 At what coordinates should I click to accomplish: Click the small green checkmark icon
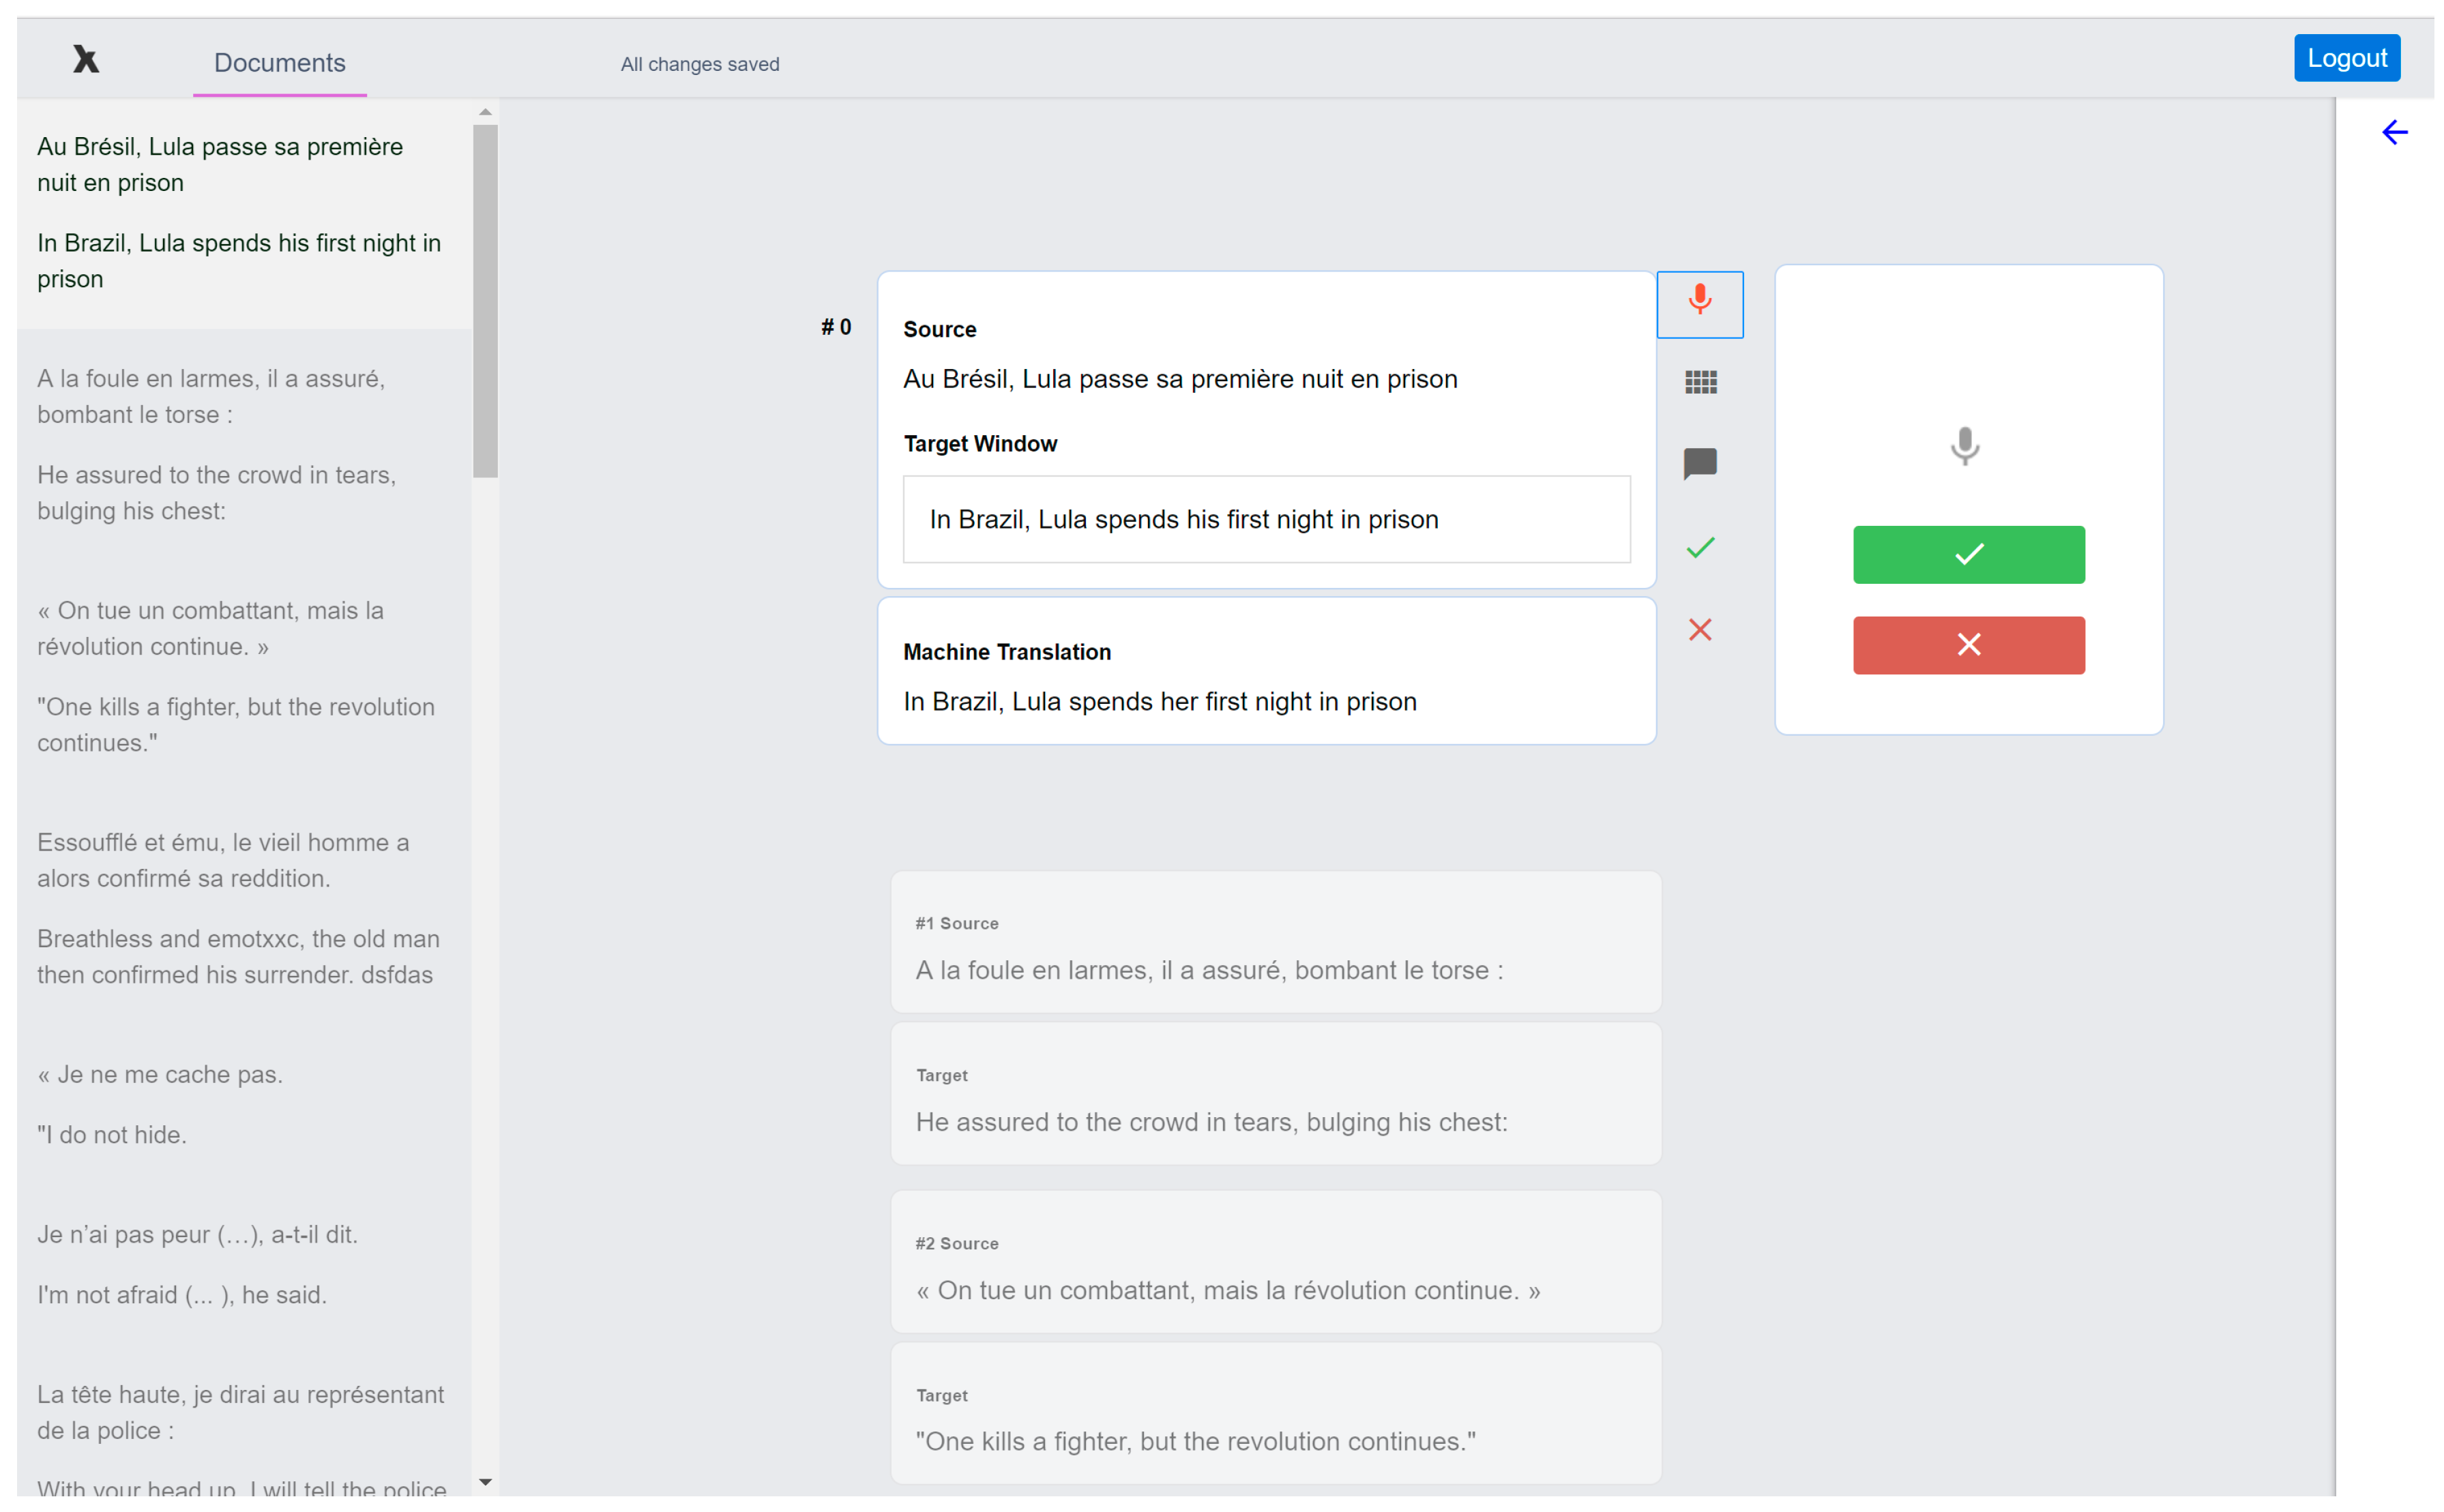1700,547
